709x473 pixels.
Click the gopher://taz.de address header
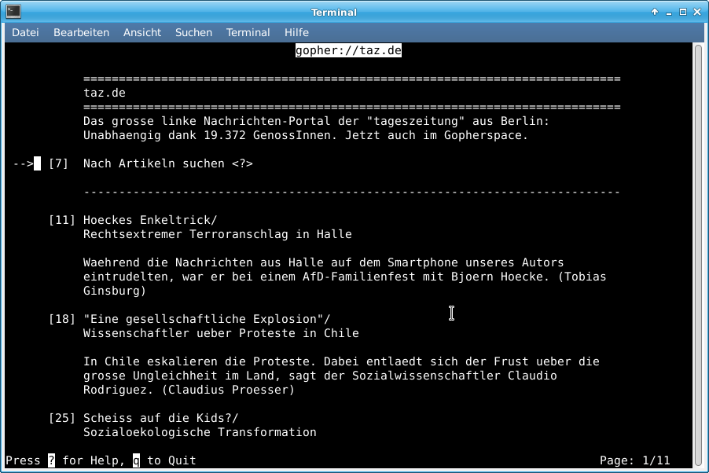tap(348, 50)
